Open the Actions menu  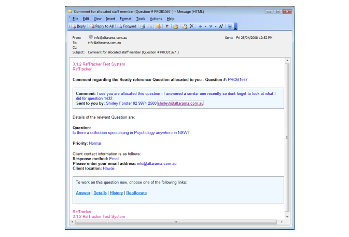tap(156, 19)
